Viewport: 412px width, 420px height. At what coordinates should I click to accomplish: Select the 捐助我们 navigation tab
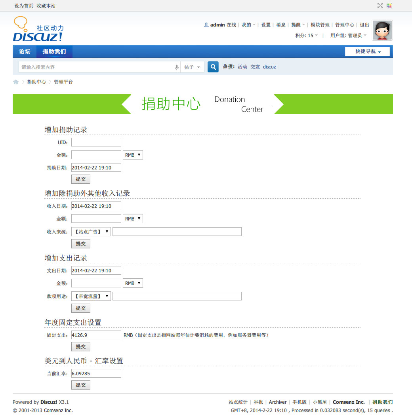(54, 51)
